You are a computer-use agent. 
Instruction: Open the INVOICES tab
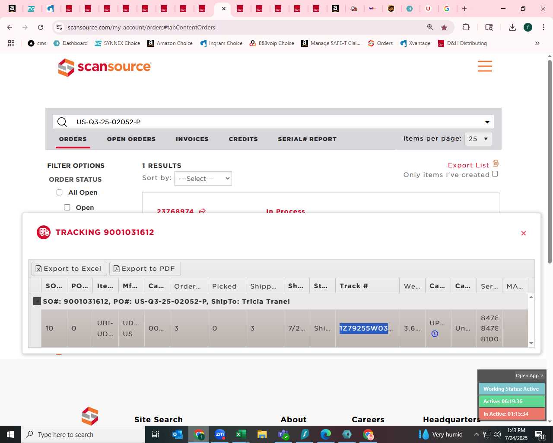pos(192,139)
